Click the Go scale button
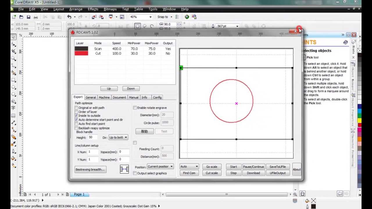 212,167
